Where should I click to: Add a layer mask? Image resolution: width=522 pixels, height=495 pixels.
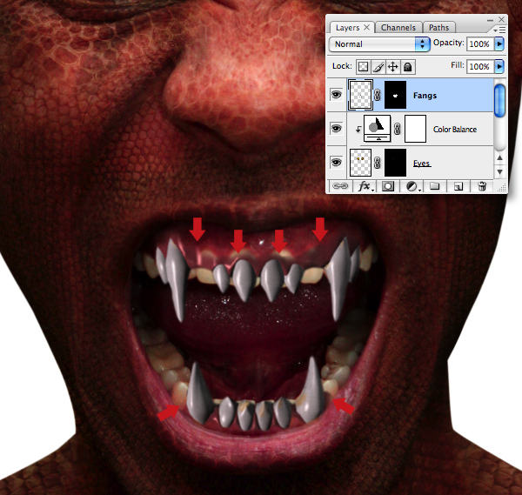(x=388, y=186)
